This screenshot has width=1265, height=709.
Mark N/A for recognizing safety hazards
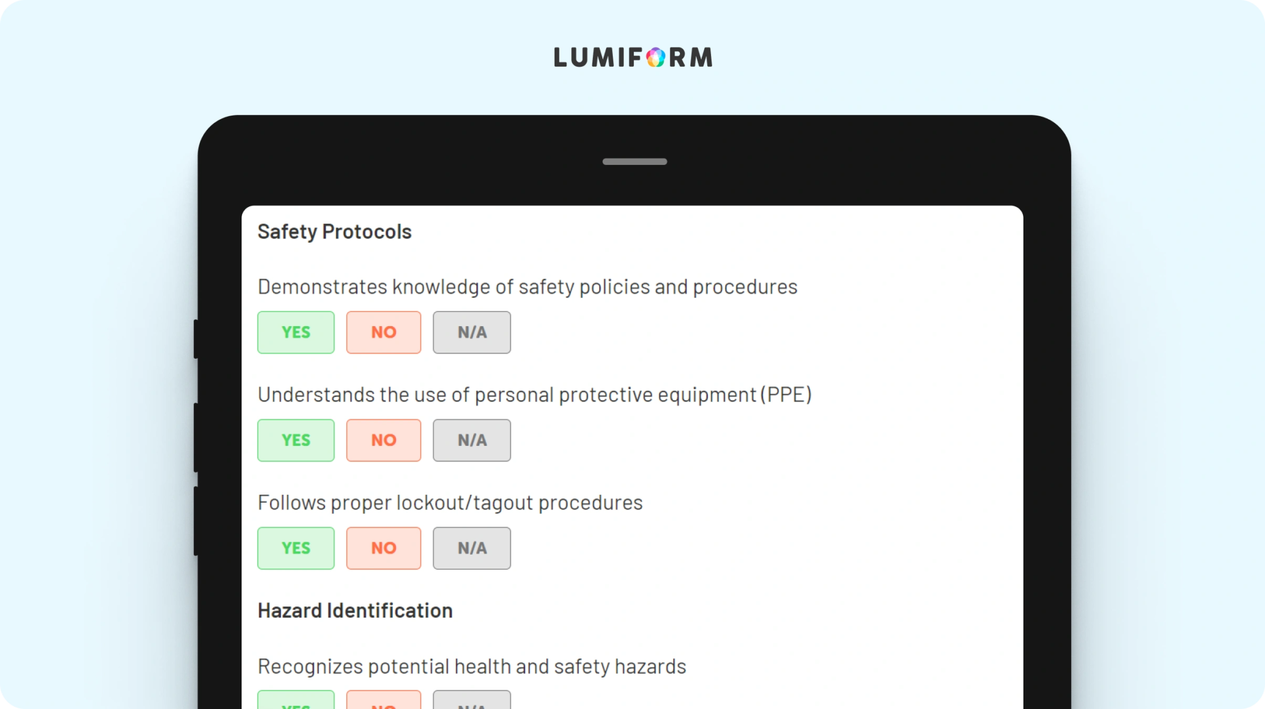tap(472, 700)
